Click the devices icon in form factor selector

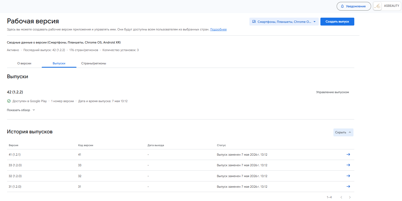[x=254, y=22]
